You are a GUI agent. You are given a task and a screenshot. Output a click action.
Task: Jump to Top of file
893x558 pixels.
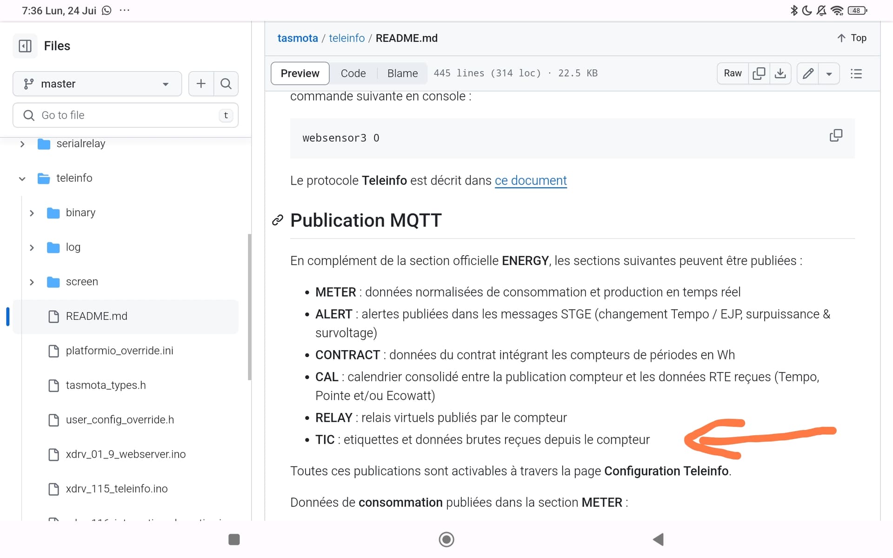pos(852,38)
